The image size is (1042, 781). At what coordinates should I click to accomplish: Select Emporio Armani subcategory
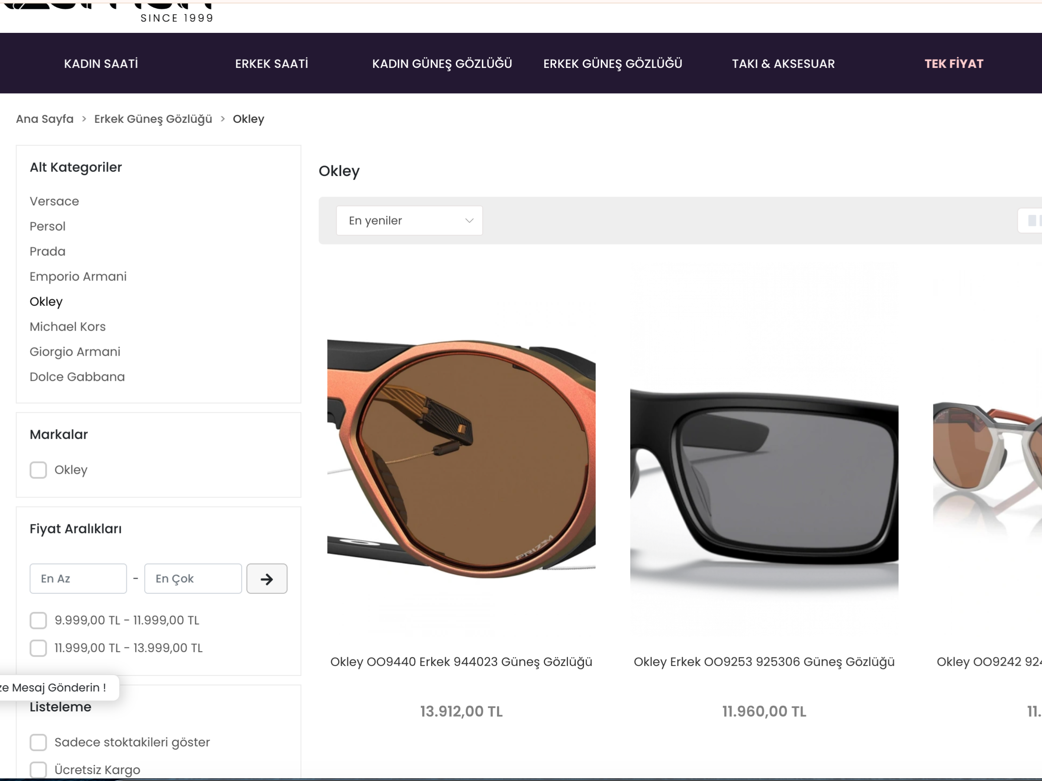[78, 276]
